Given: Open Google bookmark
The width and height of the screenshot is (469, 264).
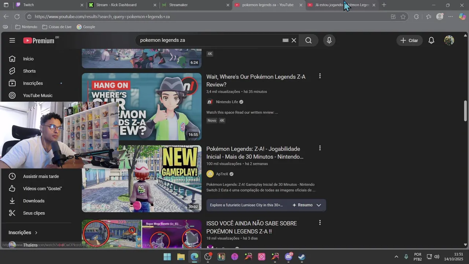Looking at the screenshot, I should 86,27.
